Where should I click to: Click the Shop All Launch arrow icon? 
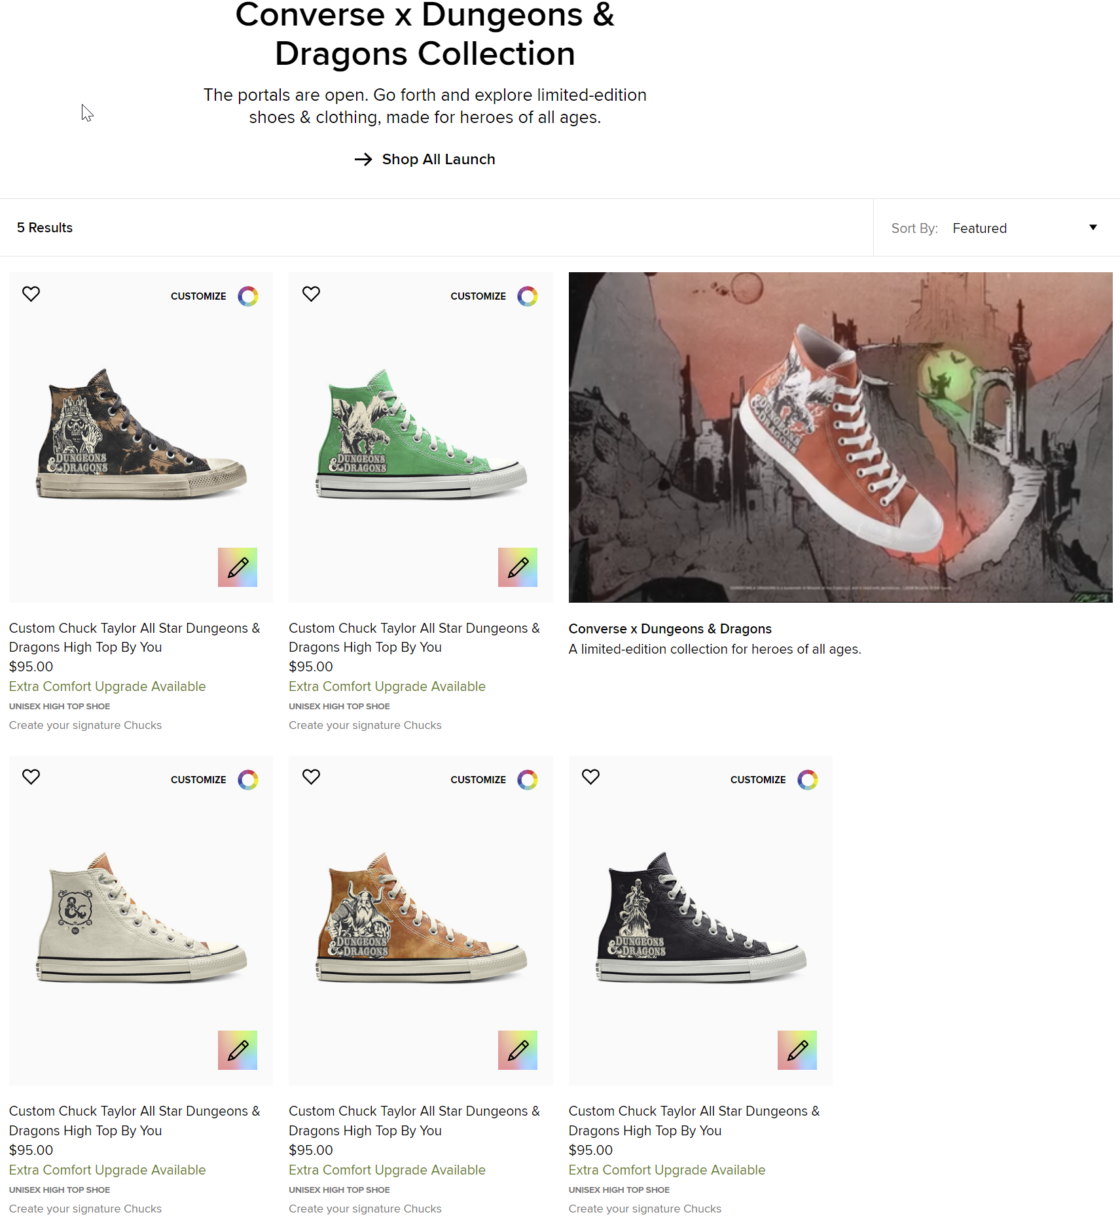pyautogui.click(x=363, y=159)
